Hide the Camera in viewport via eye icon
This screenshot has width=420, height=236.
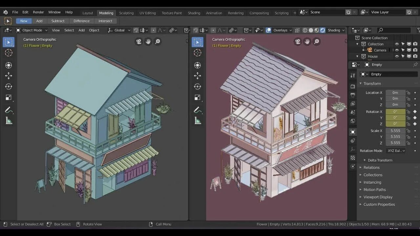coord(397,50)
